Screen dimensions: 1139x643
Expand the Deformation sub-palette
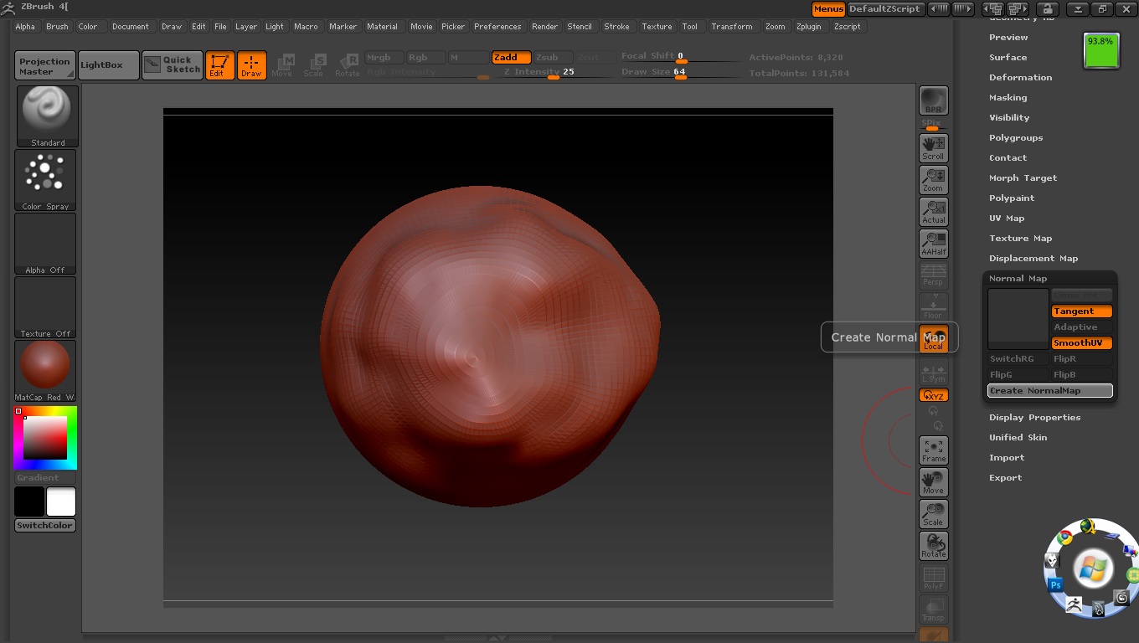coord(1020,78)
